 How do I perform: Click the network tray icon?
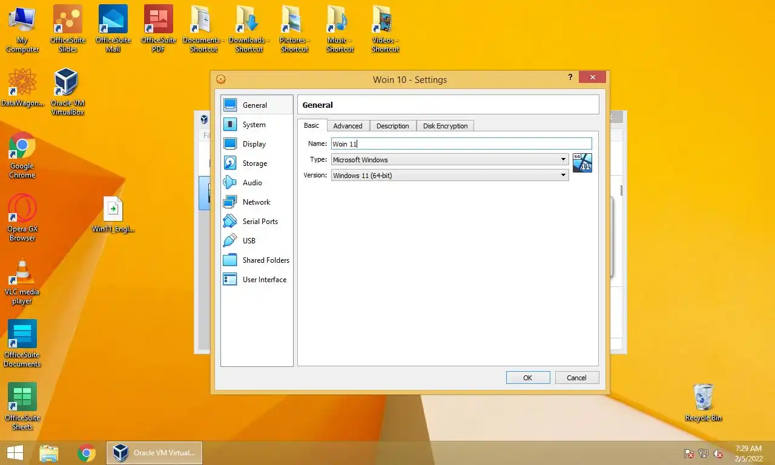coord(704,453)
